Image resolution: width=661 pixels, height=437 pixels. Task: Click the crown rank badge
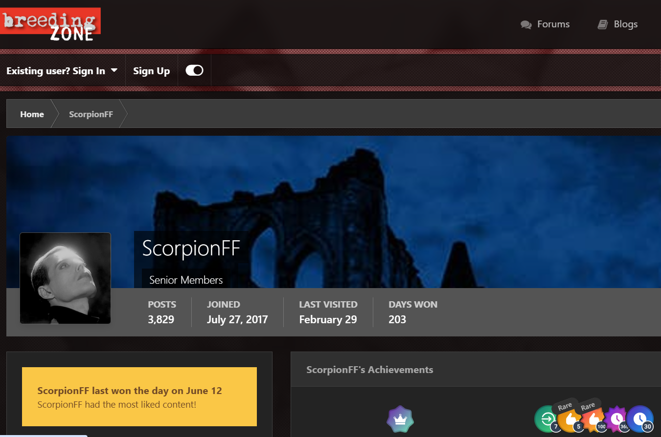[x=400, y=419]
